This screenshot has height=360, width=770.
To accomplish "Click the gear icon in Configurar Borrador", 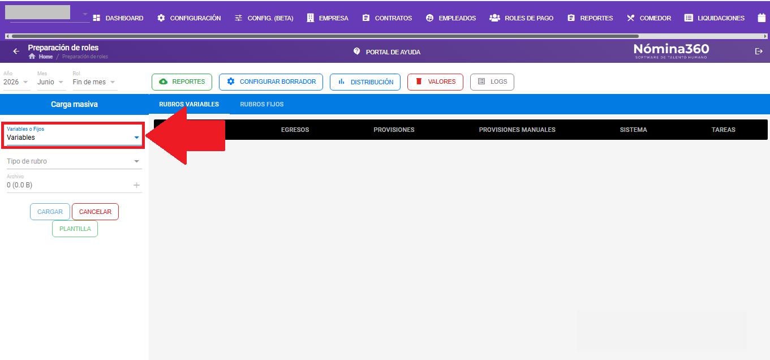I will pos(231,82).
